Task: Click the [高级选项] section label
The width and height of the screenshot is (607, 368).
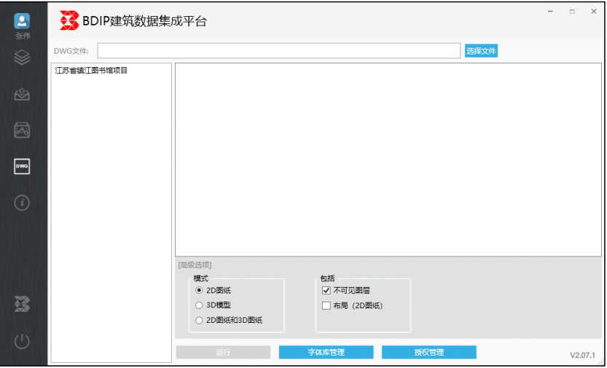Action: [195, 265]
